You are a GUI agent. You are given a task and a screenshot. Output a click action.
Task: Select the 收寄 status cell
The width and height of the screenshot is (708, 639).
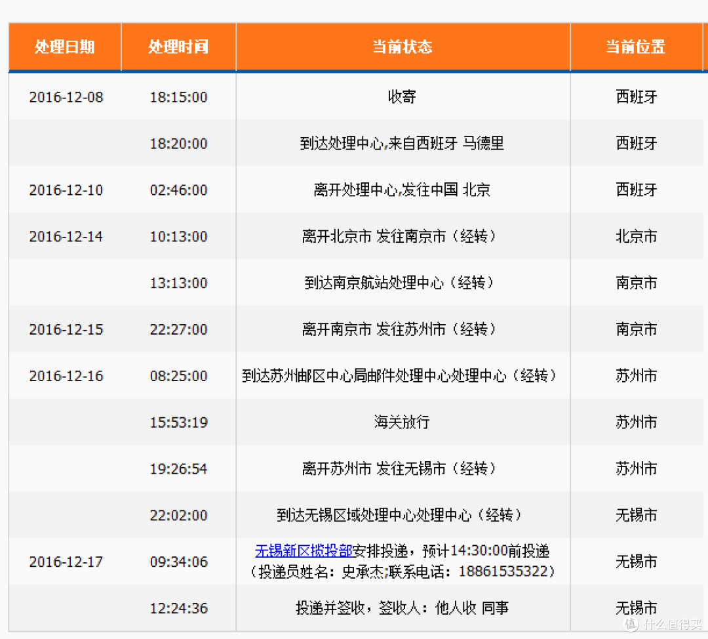(402, 96)
